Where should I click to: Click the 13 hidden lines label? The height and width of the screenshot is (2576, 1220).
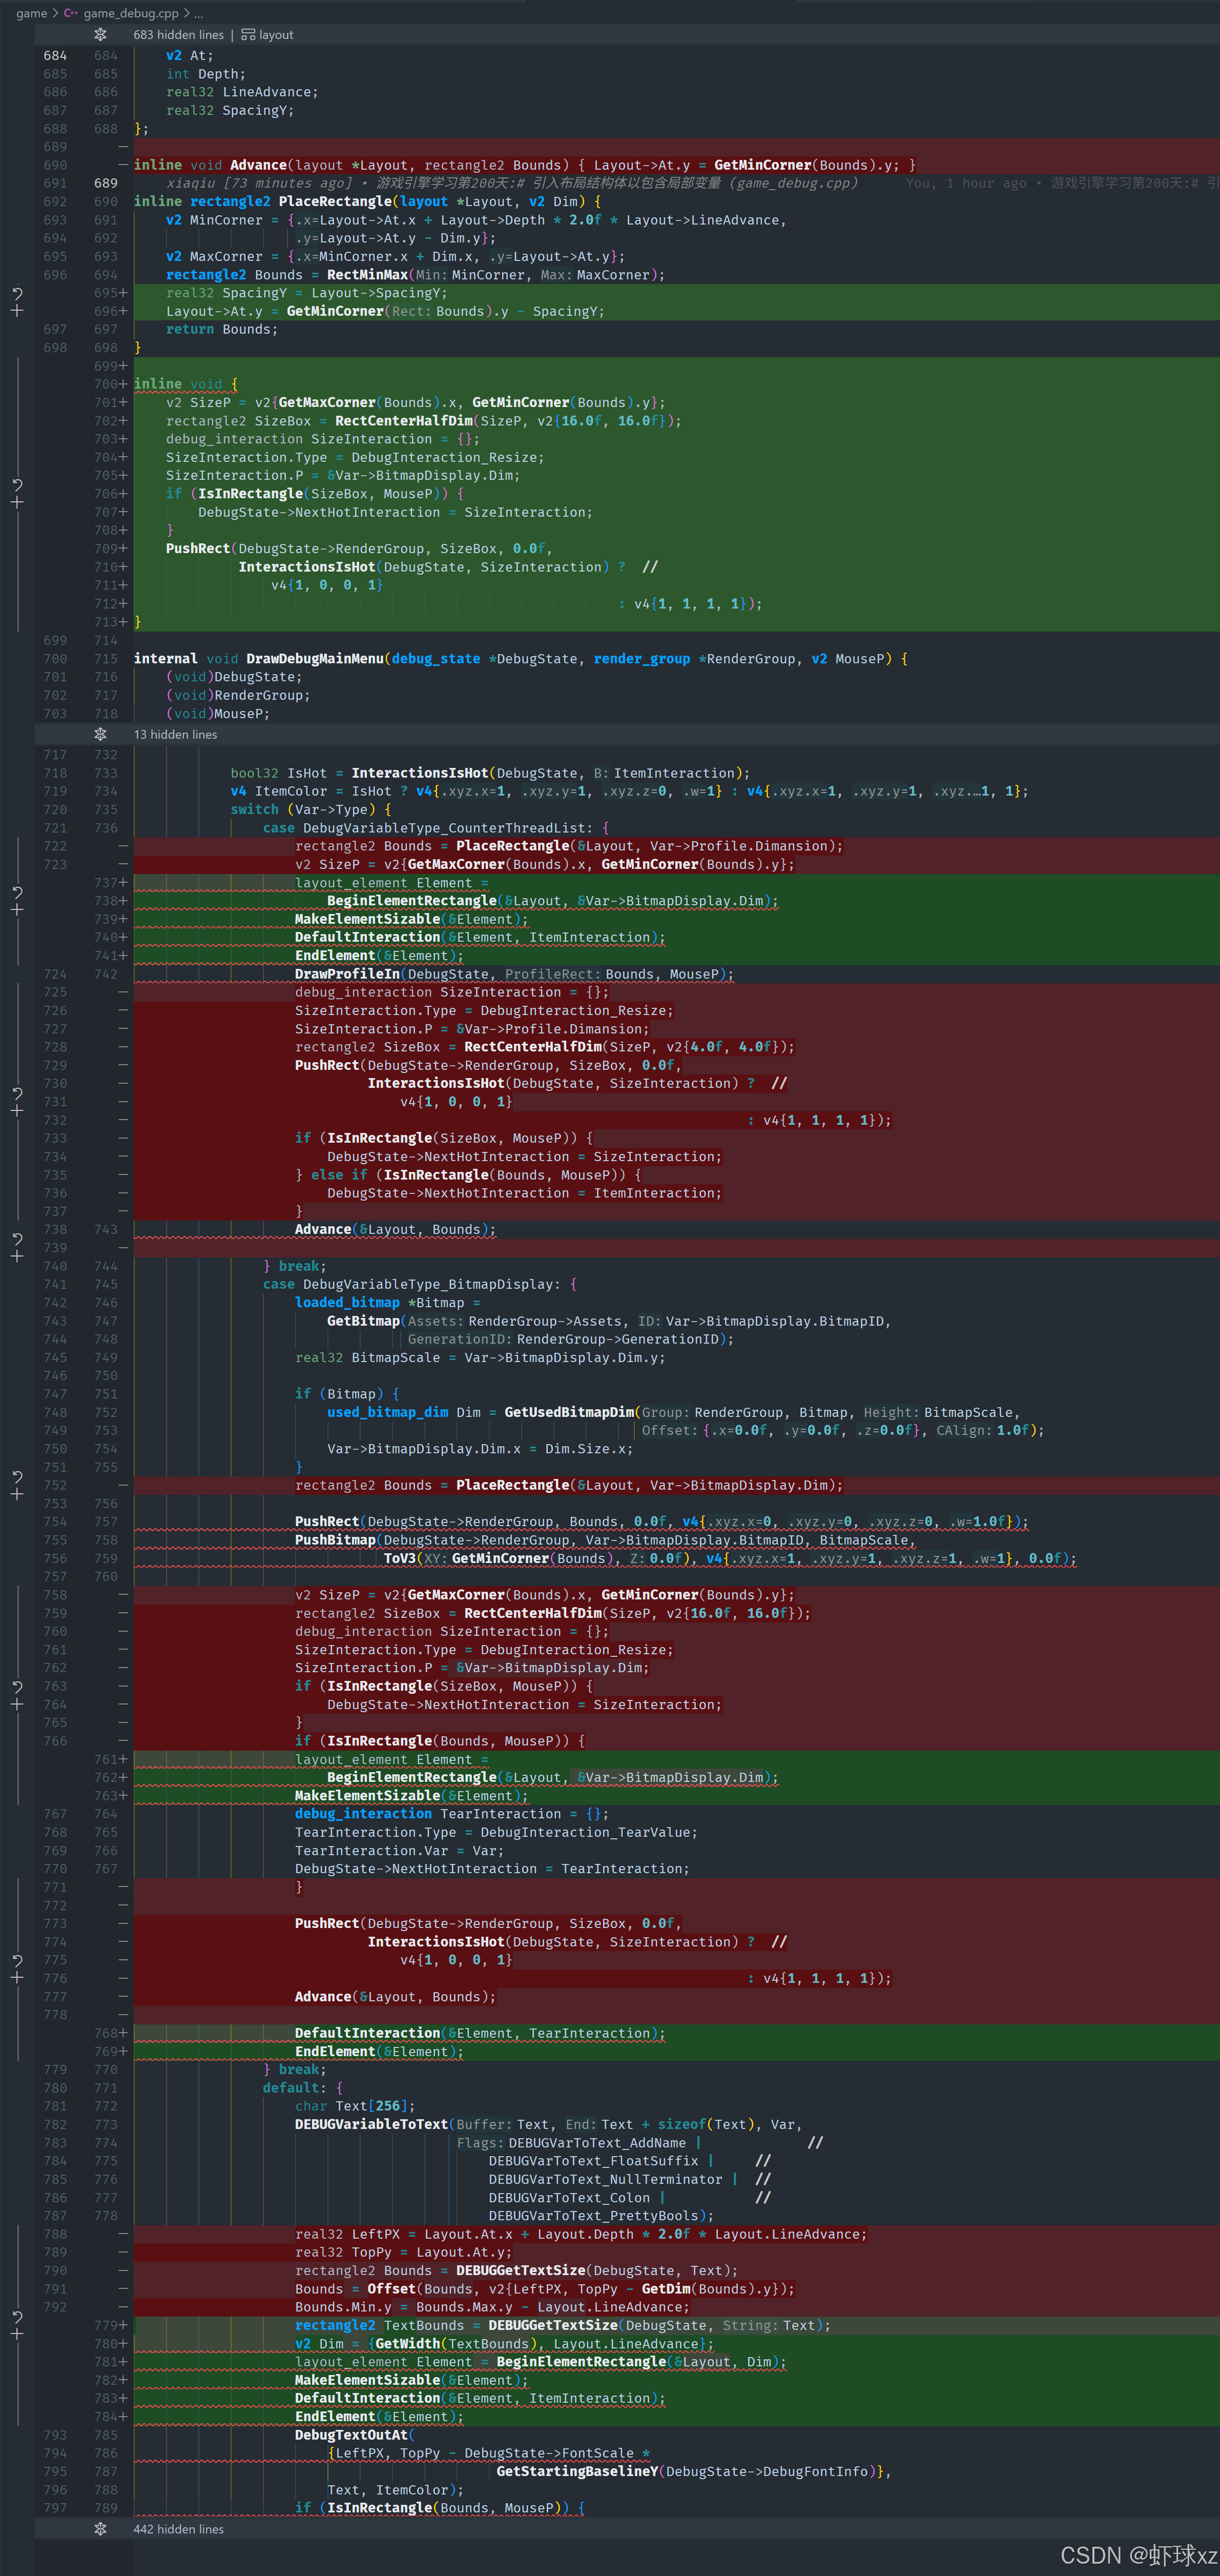(175, 734)
